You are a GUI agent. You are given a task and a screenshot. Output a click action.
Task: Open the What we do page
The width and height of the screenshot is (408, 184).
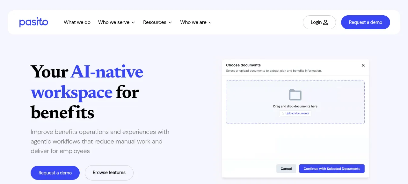77,22
